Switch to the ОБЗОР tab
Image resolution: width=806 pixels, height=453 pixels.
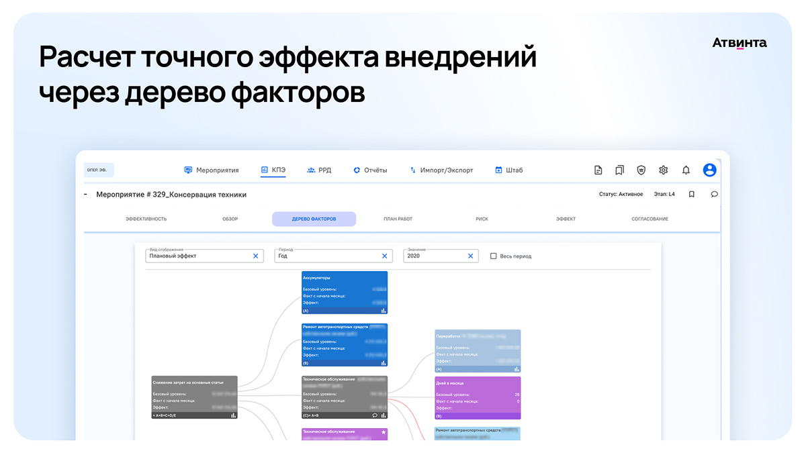pos(230,219)
